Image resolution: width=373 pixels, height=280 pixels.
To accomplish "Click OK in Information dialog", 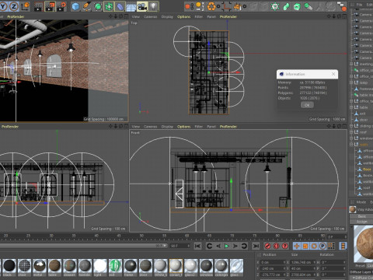I will pyautogui.click(x=307, y=105).
